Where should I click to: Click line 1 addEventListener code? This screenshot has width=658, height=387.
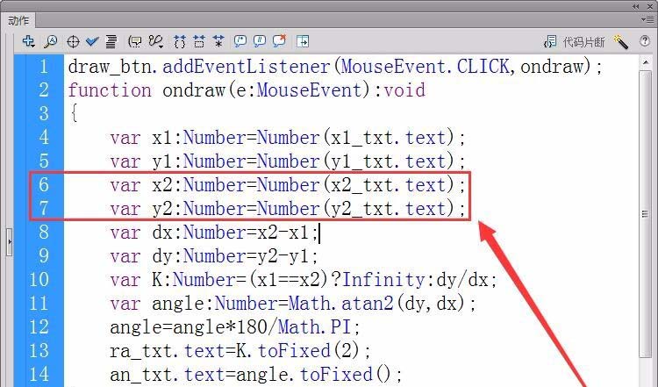(x=335, y=67)
